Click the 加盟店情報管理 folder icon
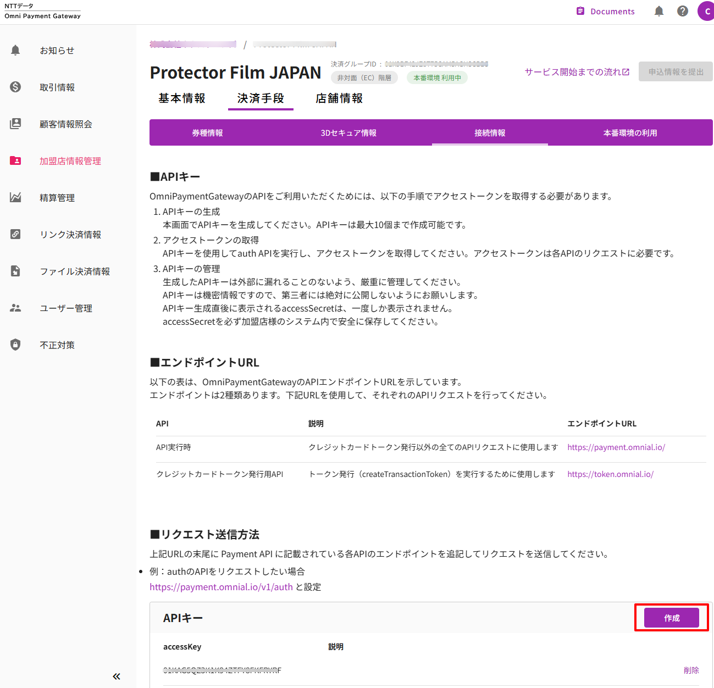The width and height of the screenshot is (714, 688). [15, 161]
